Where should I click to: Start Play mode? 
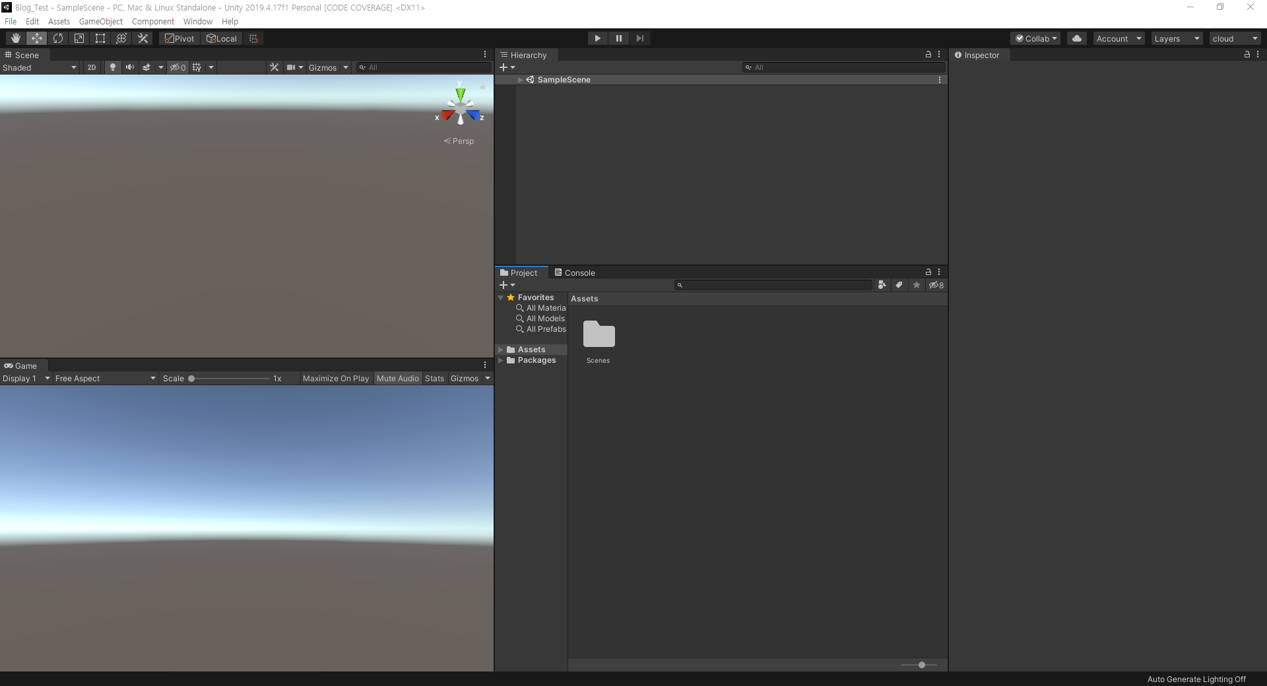point(598,38)
